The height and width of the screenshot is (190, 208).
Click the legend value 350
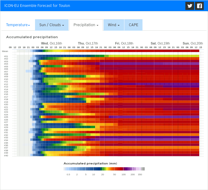[x=140, y=175]
